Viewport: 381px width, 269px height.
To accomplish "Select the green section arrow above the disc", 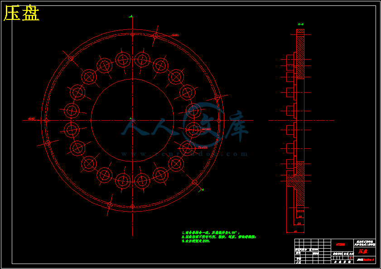I will point(131,17).
